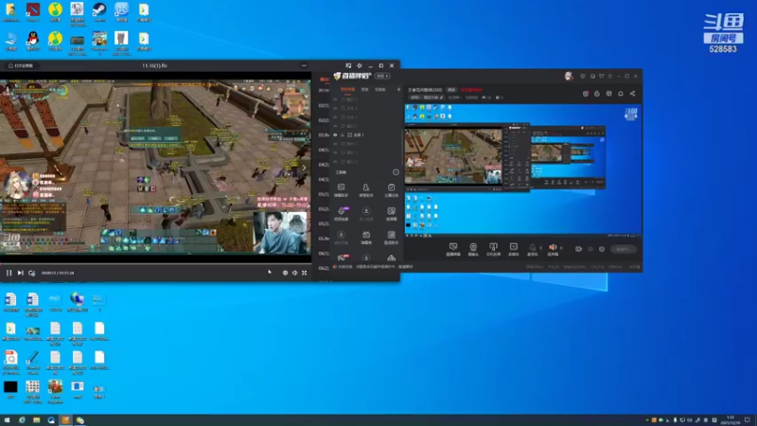
Task: Click the stream preview area
Action: (523, 169)
